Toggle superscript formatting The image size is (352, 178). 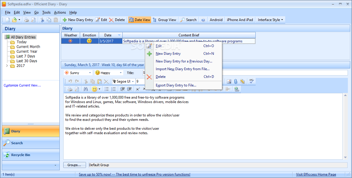pyautogui.click(x=138, y=89)
